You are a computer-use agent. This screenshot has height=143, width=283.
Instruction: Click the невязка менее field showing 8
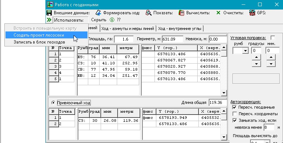click(269, 128)
